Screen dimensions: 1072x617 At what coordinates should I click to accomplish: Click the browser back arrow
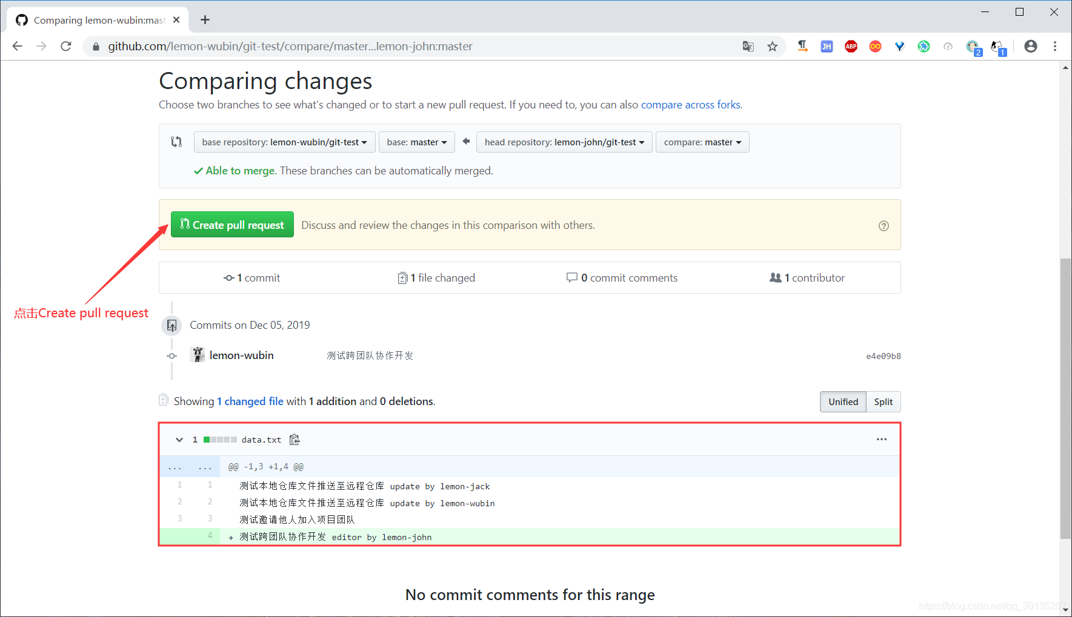coord(17,46)
